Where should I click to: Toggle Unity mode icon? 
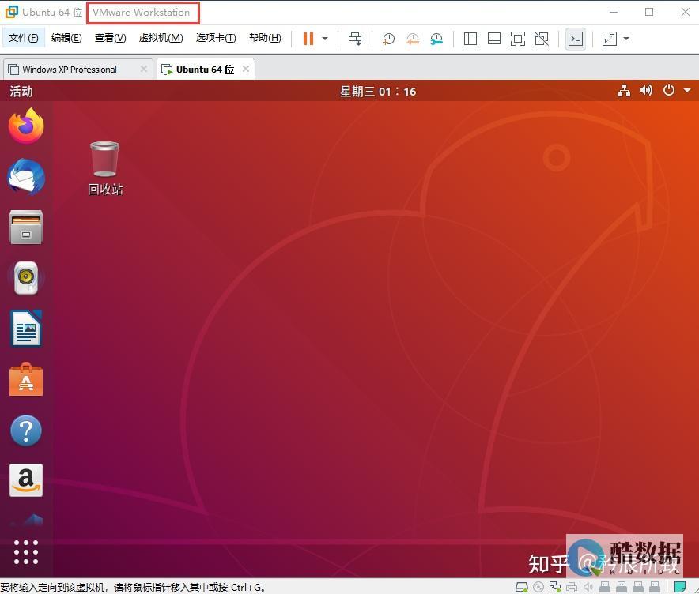(x=542, y=39)
